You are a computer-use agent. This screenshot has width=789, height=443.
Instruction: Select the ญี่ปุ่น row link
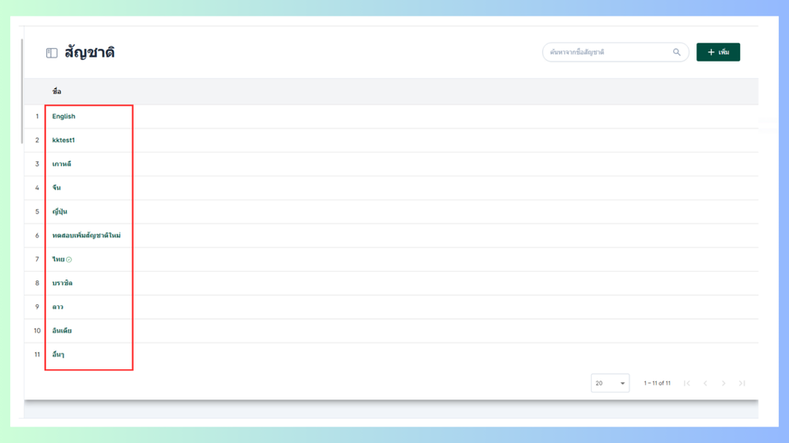point(59,212)
